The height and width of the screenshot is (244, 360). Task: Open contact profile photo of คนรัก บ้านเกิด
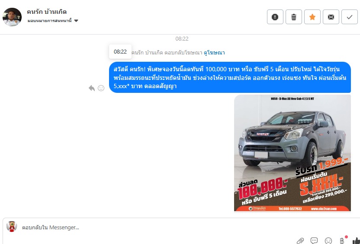tap(12, 17)
